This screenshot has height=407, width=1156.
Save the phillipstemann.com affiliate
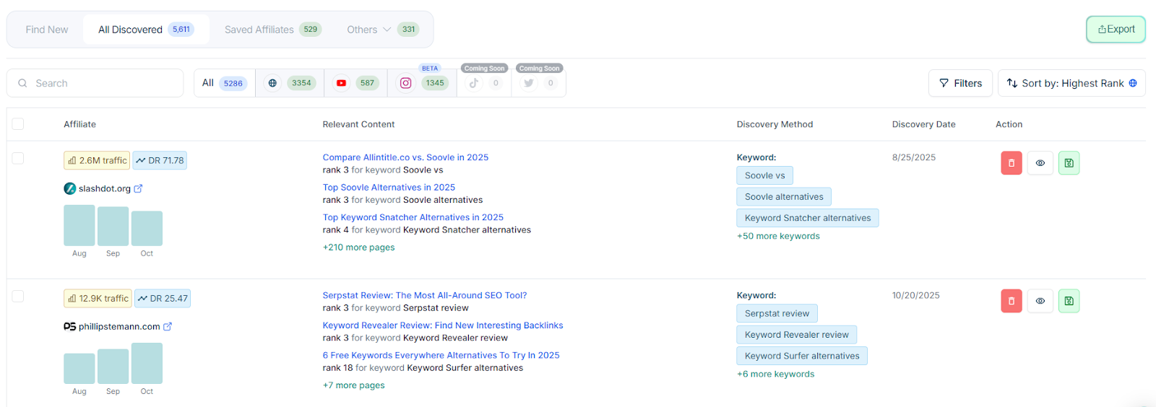tap(1069, 301)
